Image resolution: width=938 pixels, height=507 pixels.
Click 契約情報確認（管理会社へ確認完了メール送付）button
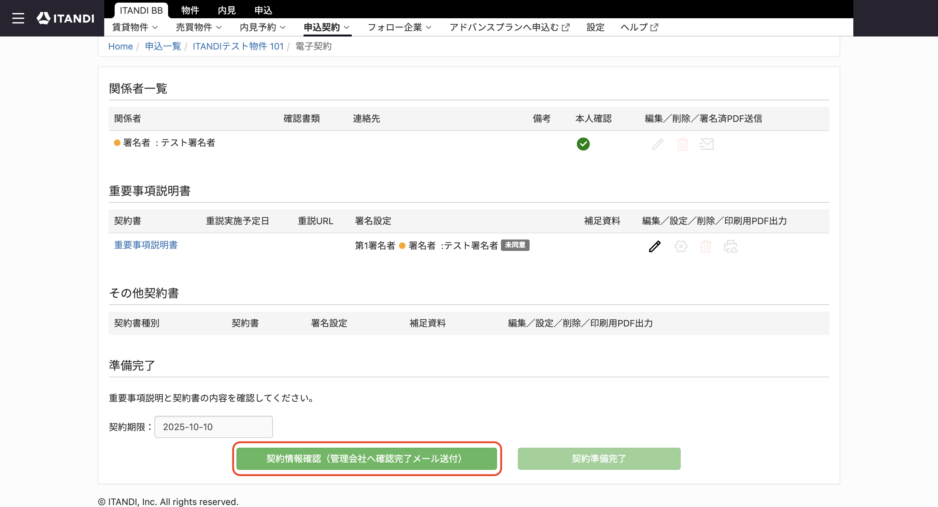pyautogui.click(x=367, y=458)
